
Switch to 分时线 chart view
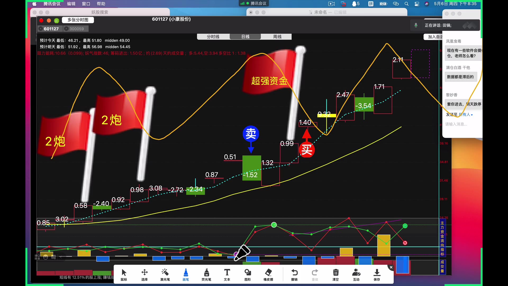pyautogui.click(x=213, y=37)
